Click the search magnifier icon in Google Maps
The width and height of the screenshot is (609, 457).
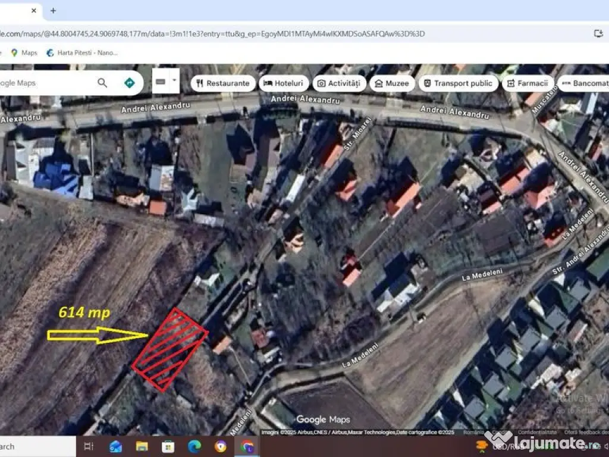pyautogui.click(x=102, y=83)
